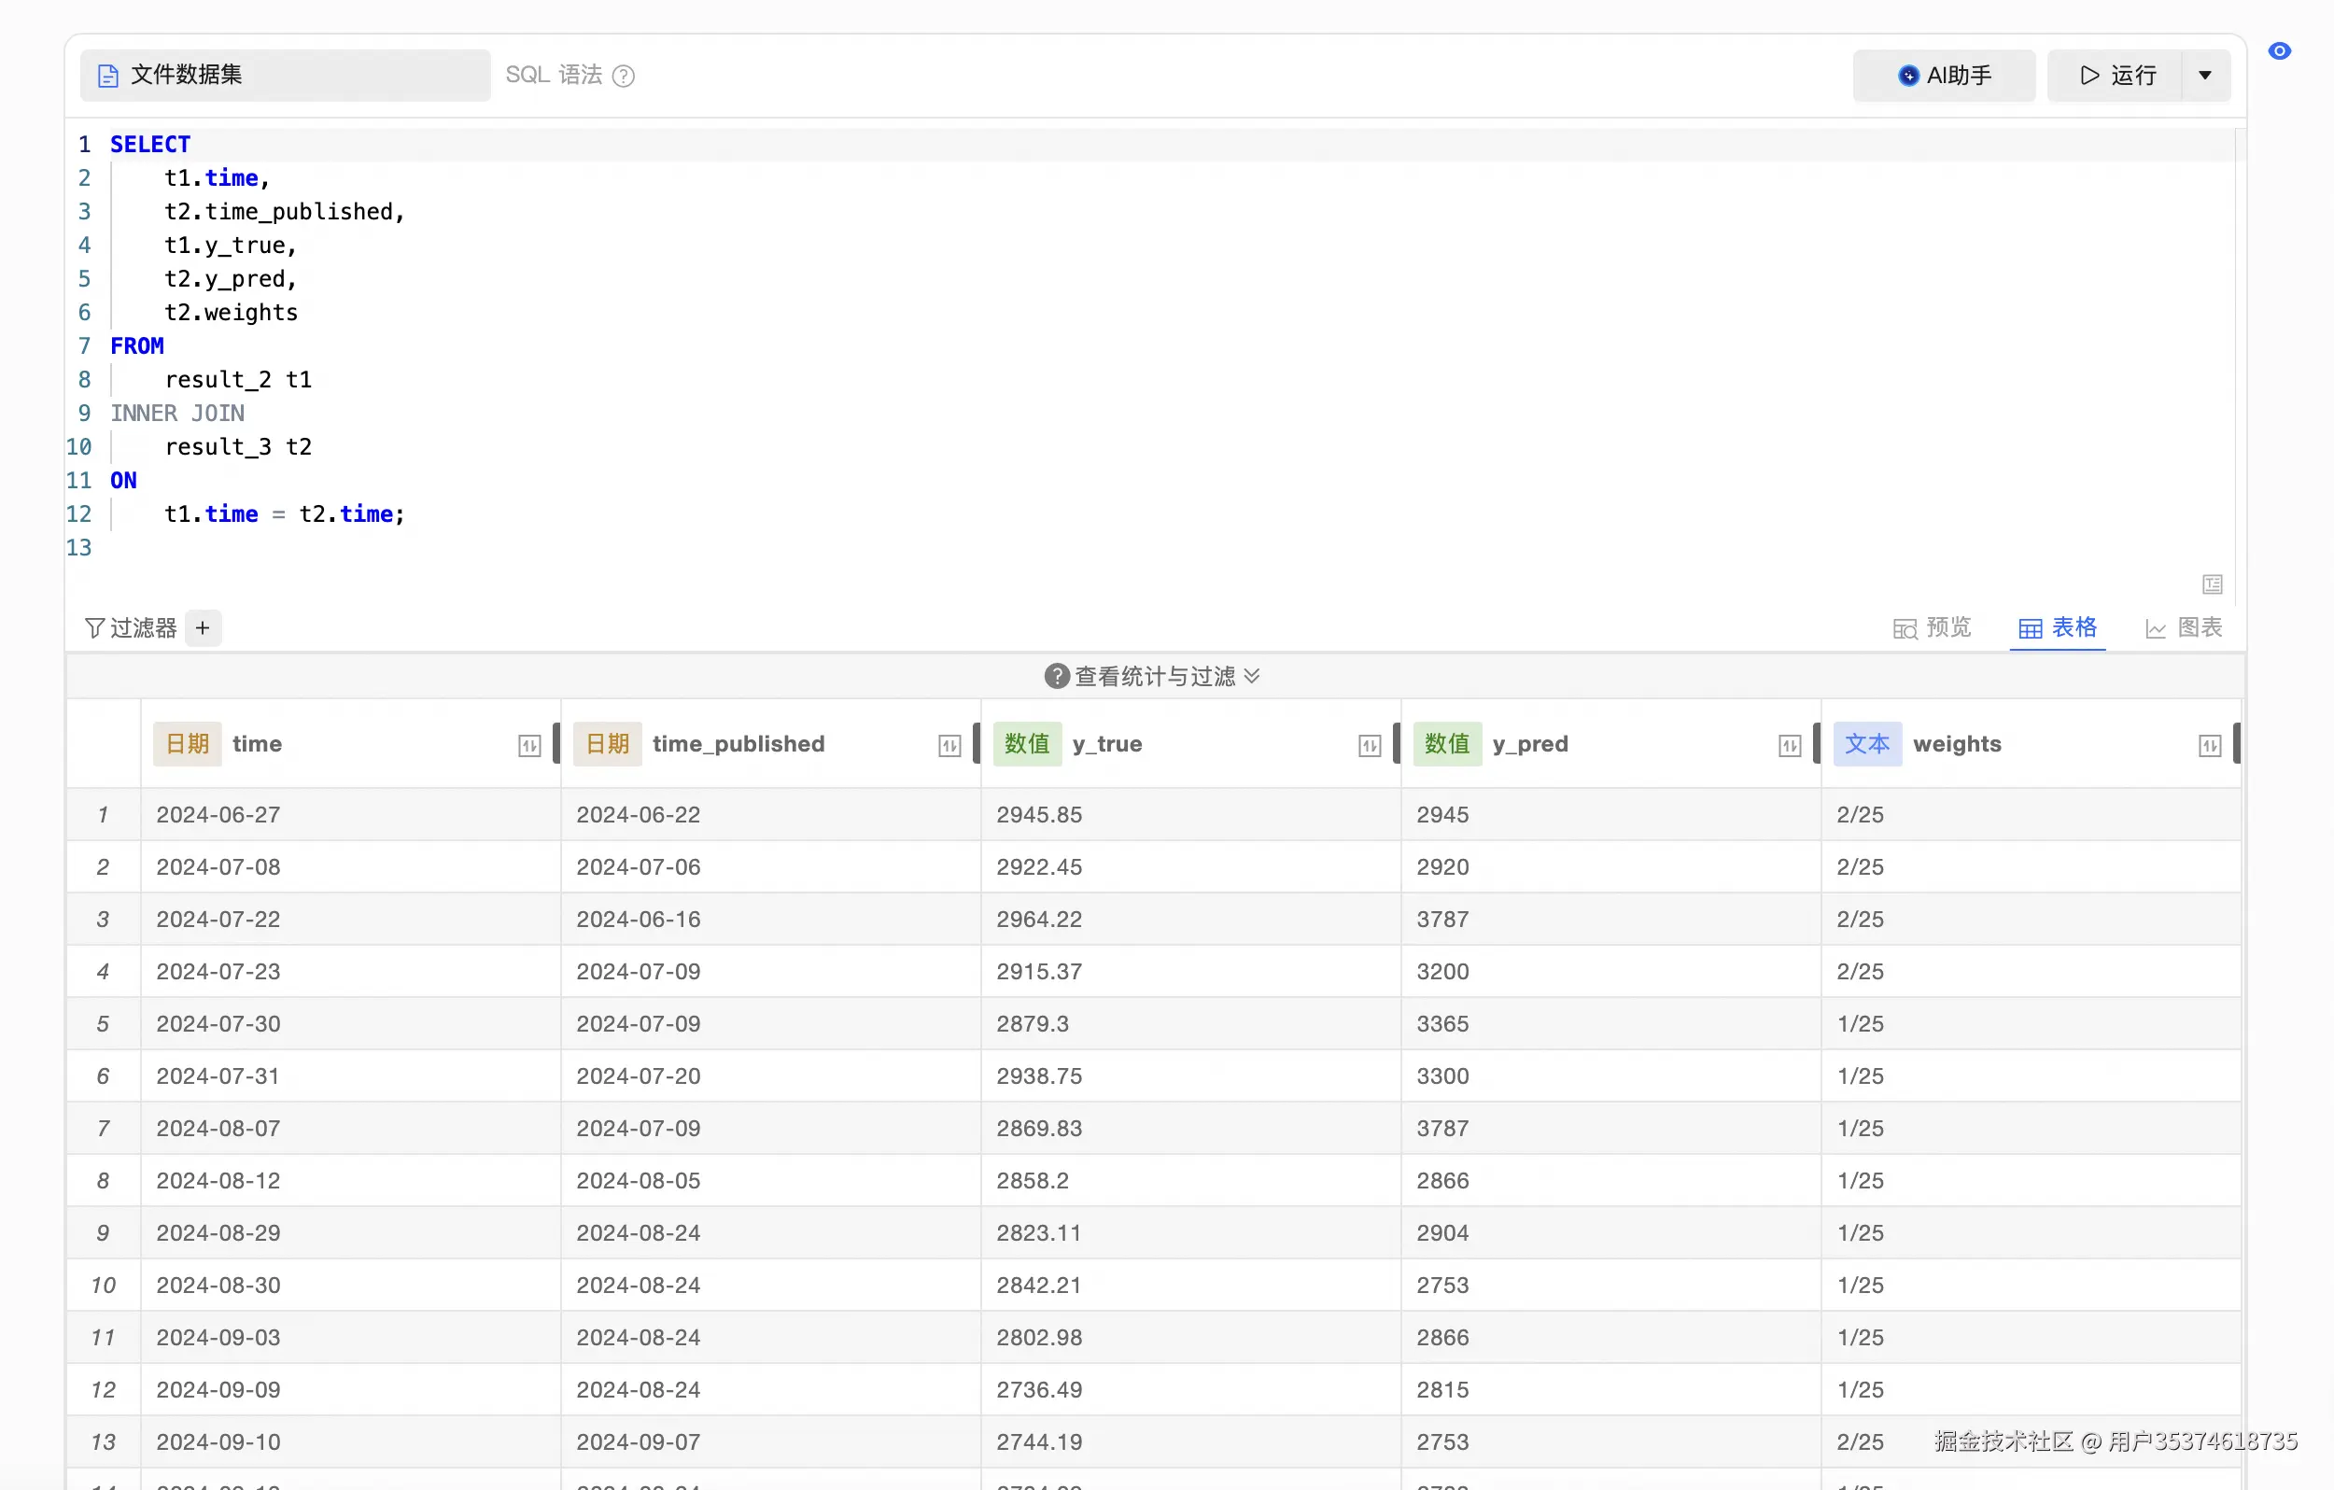Open the stats icon on time column
2334x1490 pixels.
click(529, 746)
